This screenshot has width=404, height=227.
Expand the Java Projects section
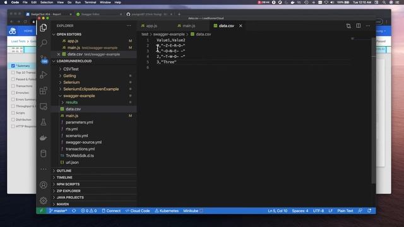(70, 197)
